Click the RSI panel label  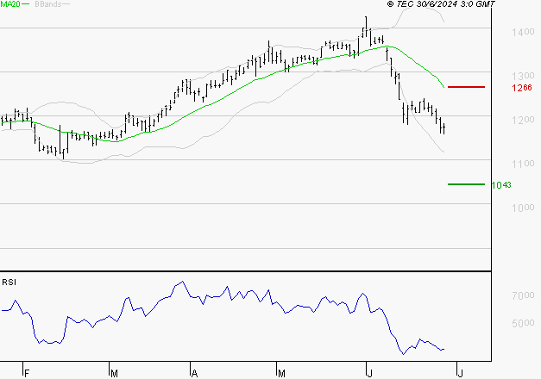click(9, 283)
